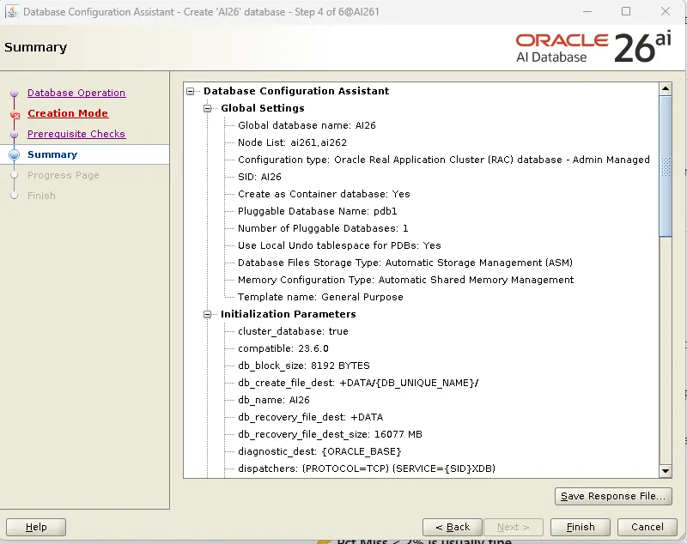Screen dimensions: 687x544
Task: Select the 'Initialization Parameters' heading label
Action: click(x=289, y=314)
